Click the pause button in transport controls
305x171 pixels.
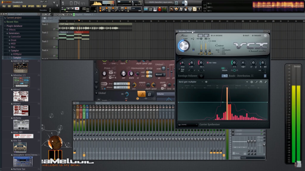coord(68,9)
